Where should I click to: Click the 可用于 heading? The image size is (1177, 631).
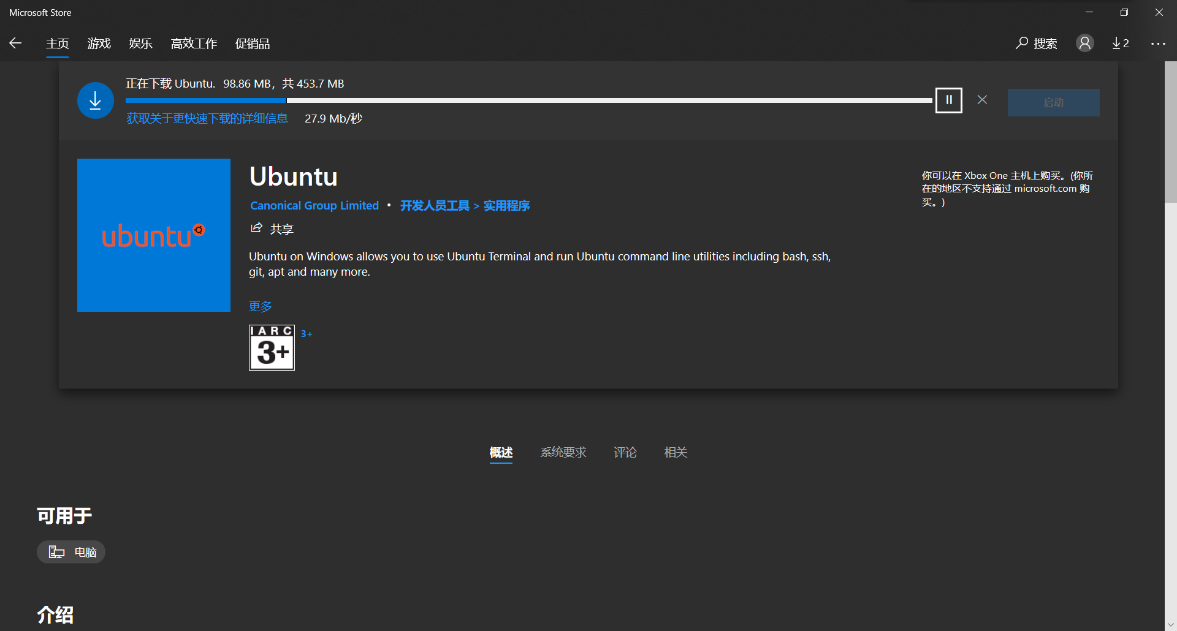64,516
